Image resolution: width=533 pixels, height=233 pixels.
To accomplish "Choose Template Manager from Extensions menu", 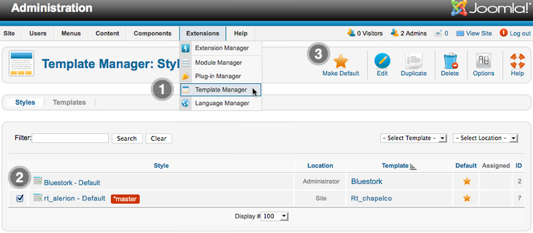I will coord(221,90).
